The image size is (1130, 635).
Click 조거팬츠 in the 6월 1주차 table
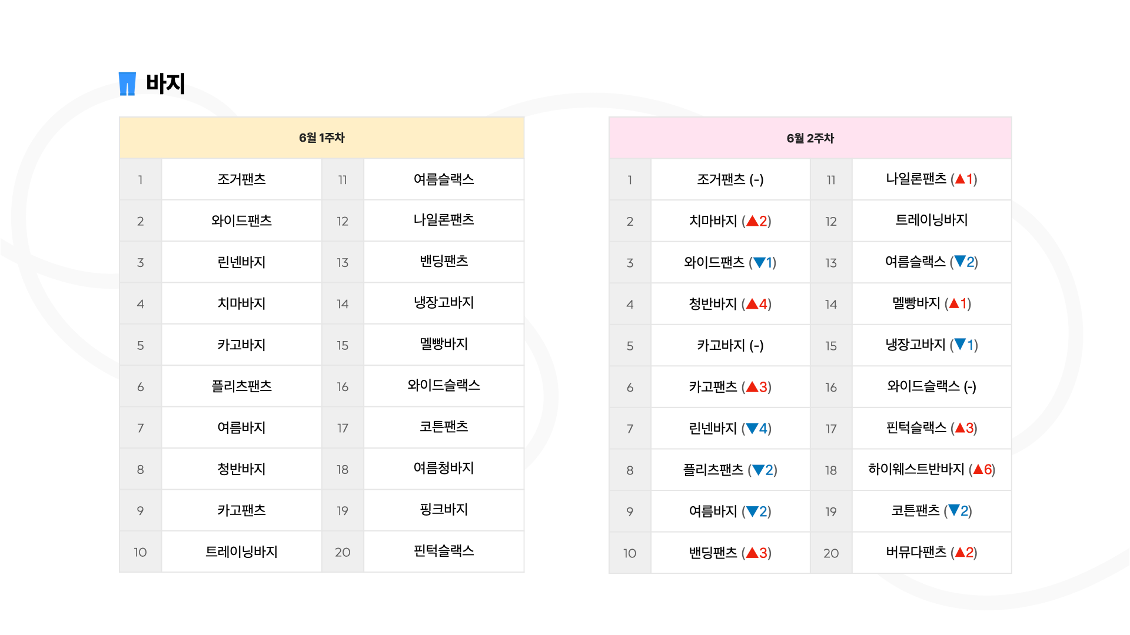pos(241,179)
